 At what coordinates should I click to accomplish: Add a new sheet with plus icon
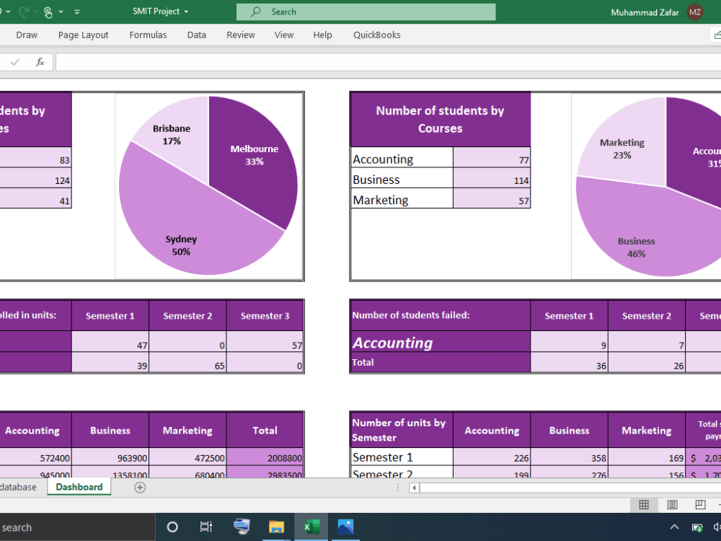[x=140, y=488]
